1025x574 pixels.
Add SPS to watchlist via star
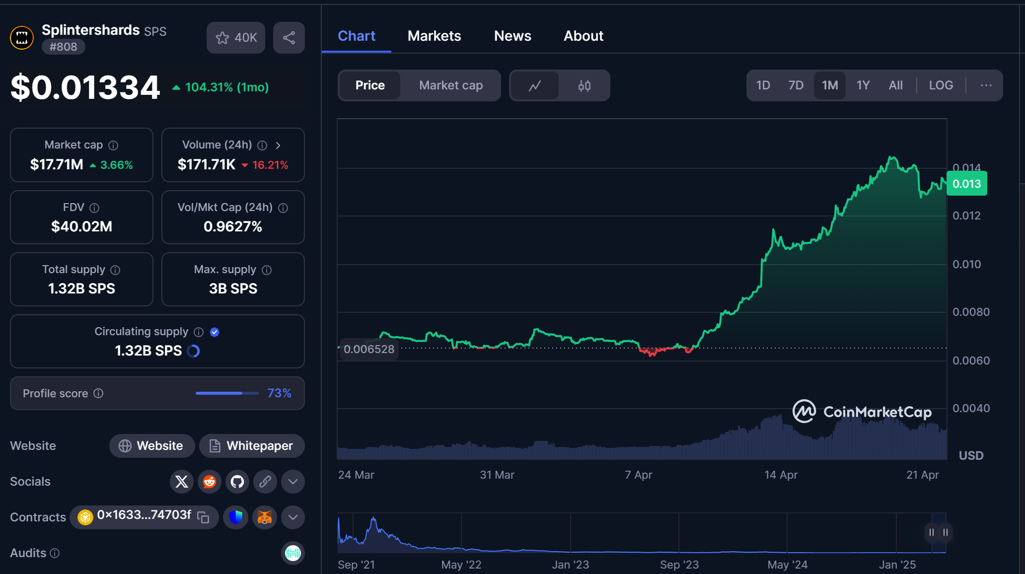tap(236, 38)
